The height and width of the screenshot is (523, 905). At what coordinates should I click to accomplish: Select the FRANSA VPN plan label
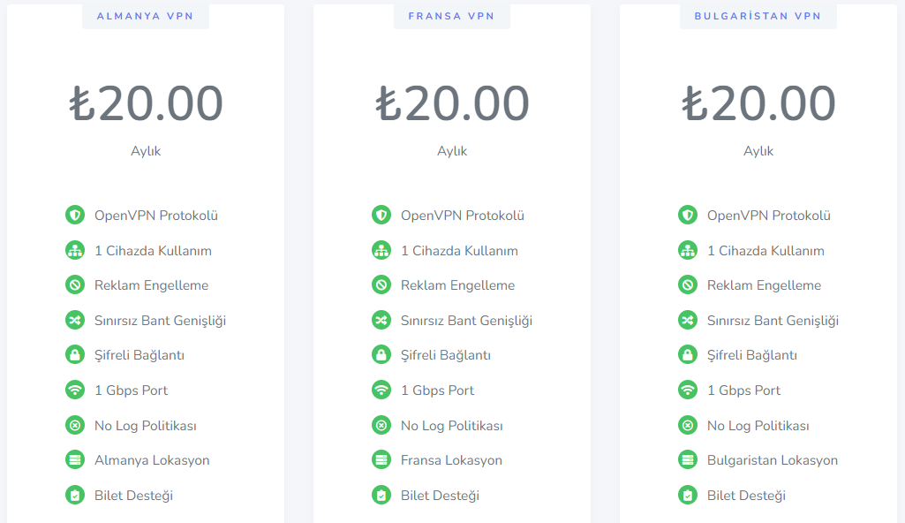pyautogui.click(x=452, y=16)
